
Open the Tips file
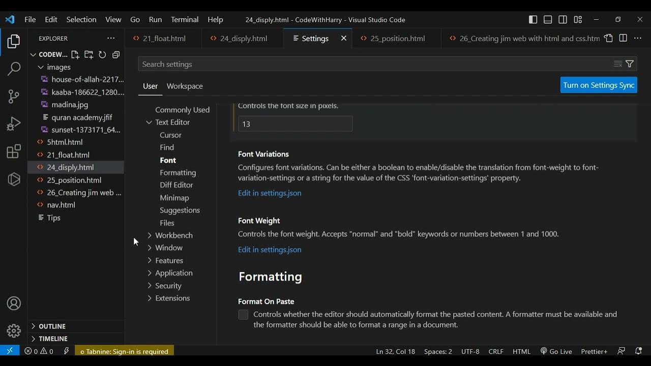coord(76,218)
